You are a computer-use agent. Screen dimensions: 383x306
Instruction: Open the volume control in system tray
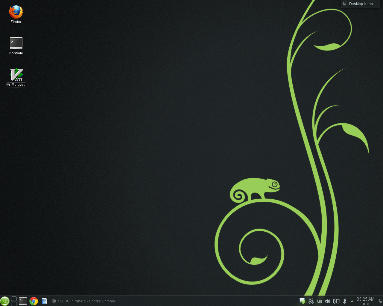click(328, 301)
